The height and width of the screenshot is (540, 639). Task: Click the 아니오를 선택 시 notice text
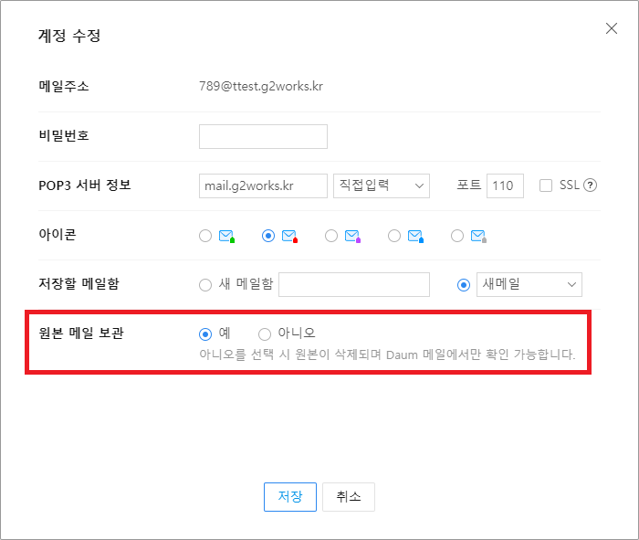[387, 355]
